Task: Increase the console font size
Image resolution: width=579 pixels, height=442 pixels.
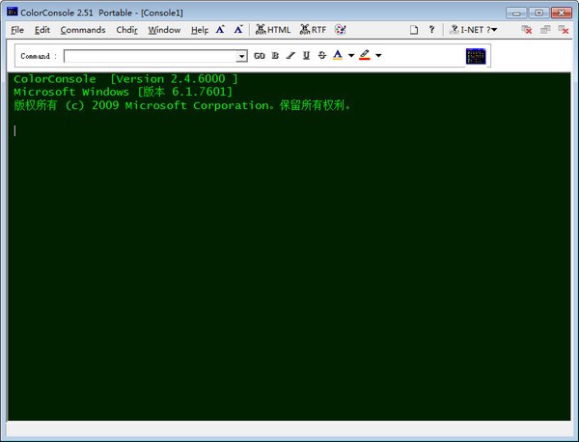Action: click(x=221, y=30)
